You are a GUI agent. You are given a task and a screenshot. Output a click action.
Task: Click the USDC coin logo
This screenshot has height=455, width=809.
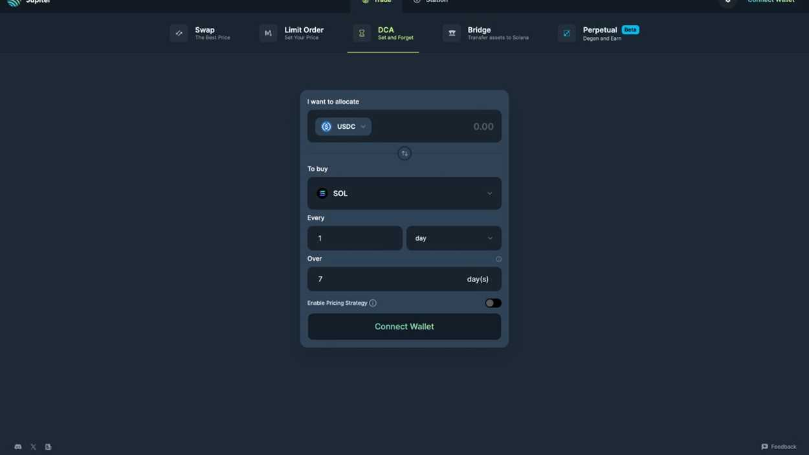click(326, 127)
